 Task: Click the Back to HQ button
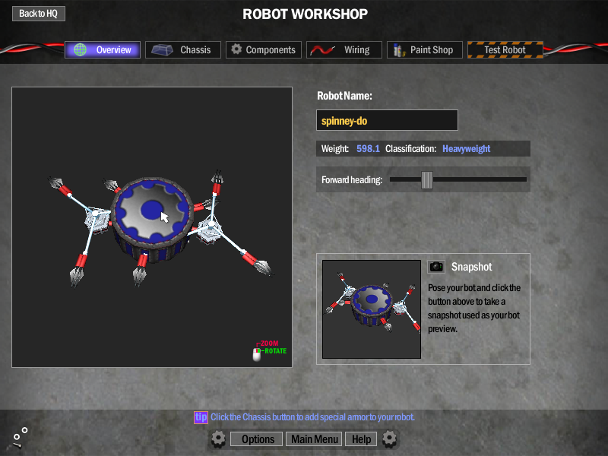coord(39,14)
